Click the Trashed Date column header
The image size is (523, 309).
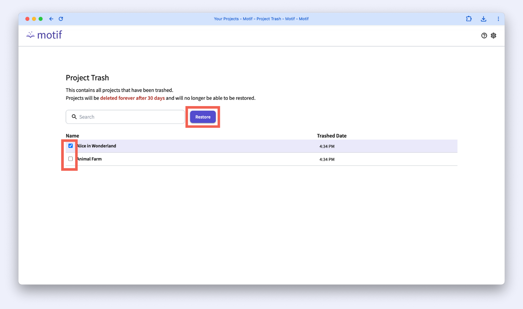click(x=332, y=136)
